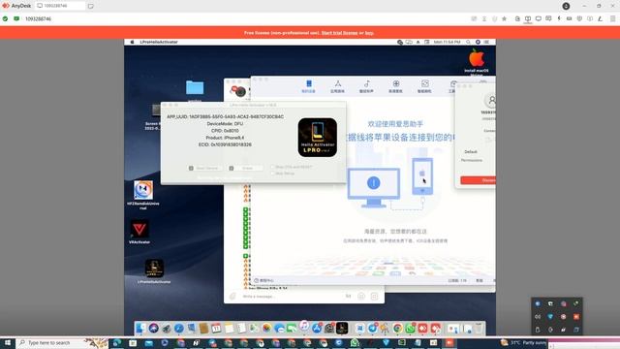This screenshot has width=620, height=349.
Task: Open WhatsApp in the Mac dock
Action: [410, 328]
